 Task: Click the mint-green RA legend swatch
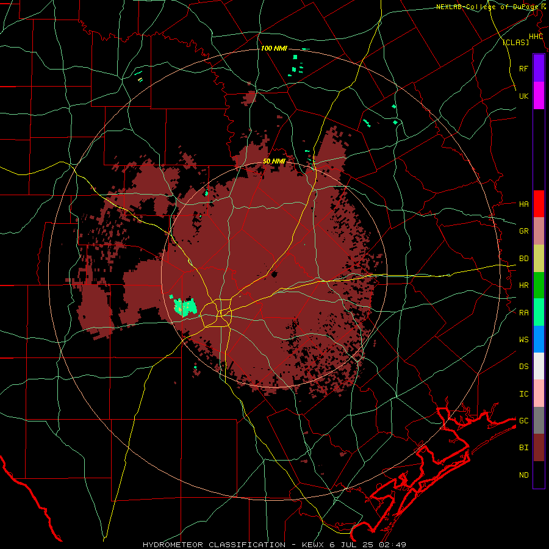pos(539,312)
